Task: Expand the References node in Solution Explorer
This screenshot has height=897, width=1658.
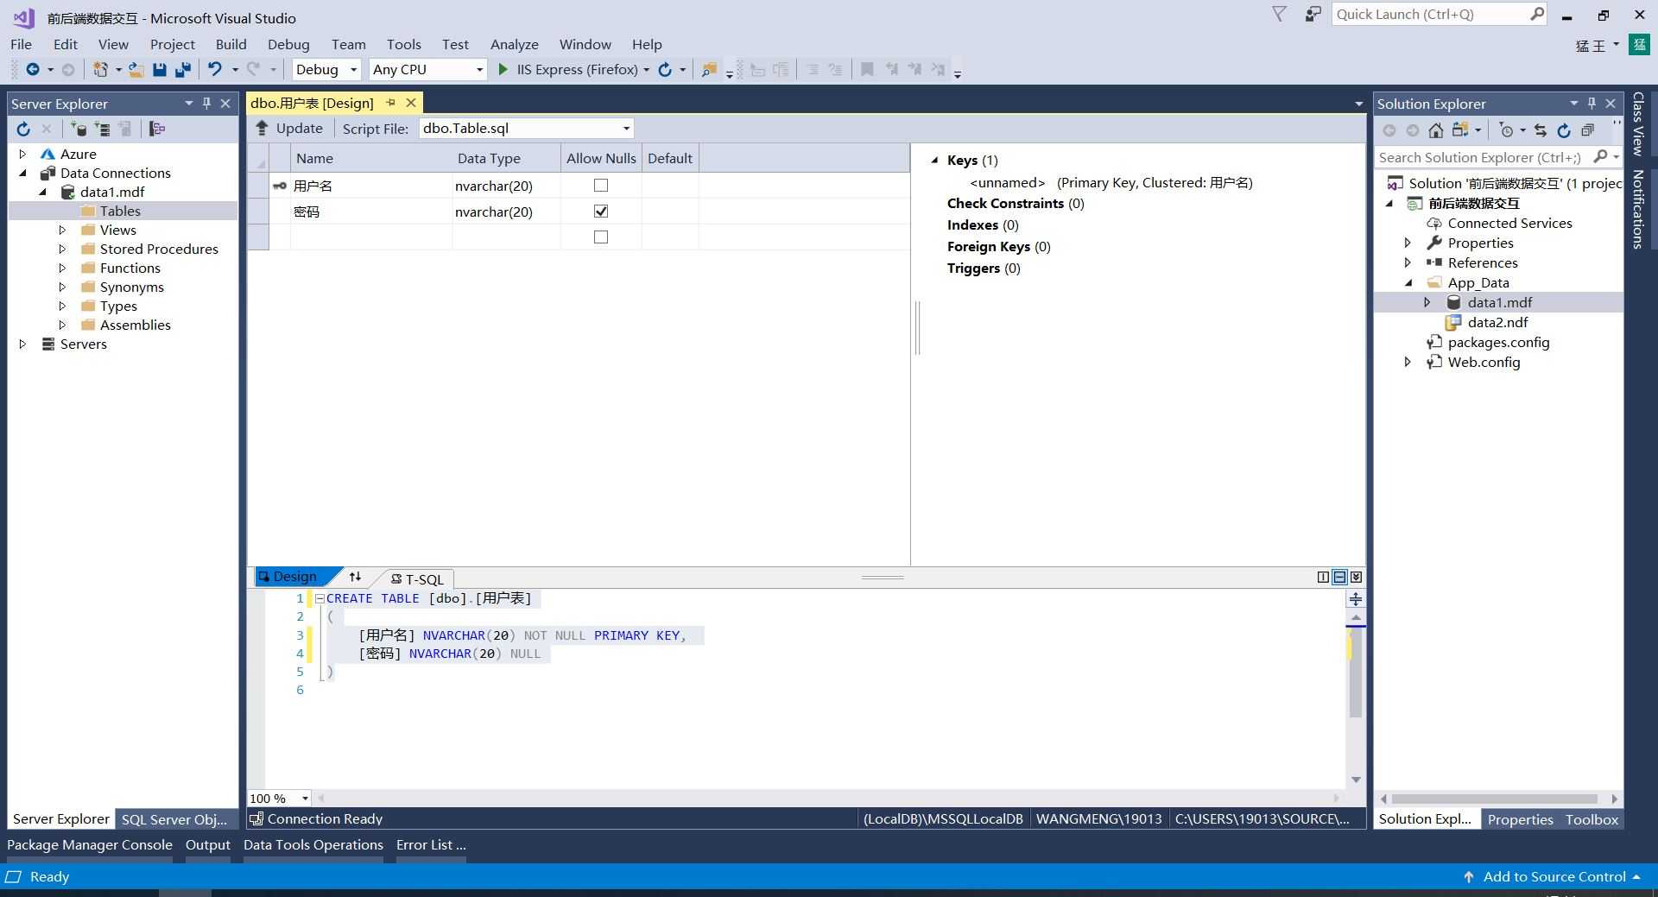Action: click(1408, 262)
